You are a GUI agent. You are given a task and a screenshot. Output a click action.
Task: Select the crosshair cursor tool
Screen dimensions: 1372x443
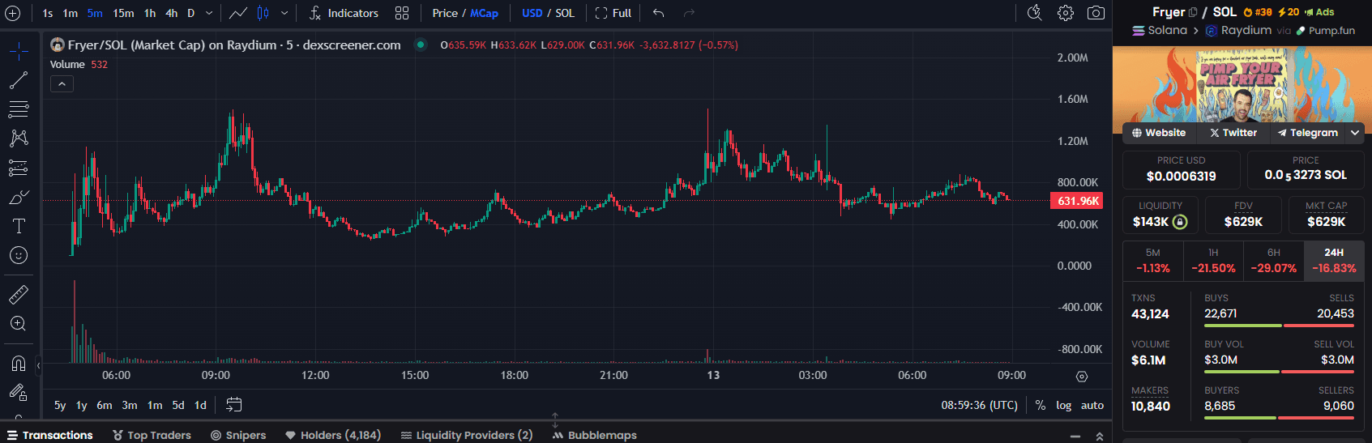tap(19, 52)
